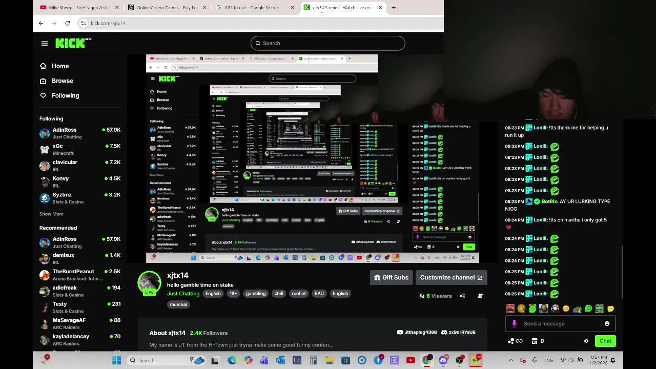Open the Jtthaplug4388 YouTube link
This screenshot has height=369, width=656.
point(417,332)
